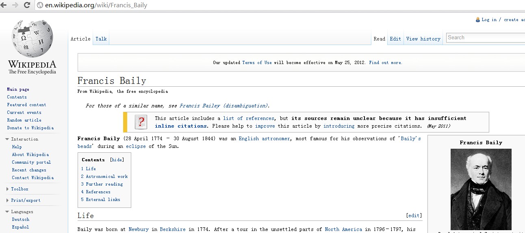This screenshot has height=233, width=525.
Task: Click the user icon beside Log in
Action: pyautogui.click(x=478, y=19)
